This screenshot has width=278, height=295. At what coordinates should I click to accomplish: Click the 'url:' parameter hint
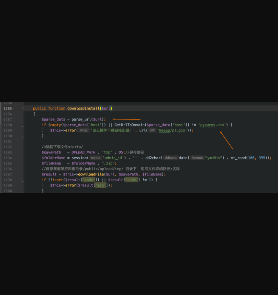click(x=152, y=131)
